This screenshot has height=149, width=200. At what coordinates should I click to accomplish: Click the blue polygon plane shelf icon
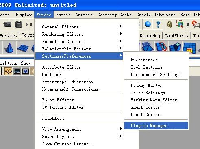(x=23, y=48)
